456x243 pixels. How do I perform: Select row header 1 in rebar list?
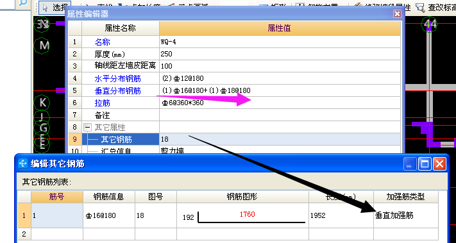click(x=24, y=215)
